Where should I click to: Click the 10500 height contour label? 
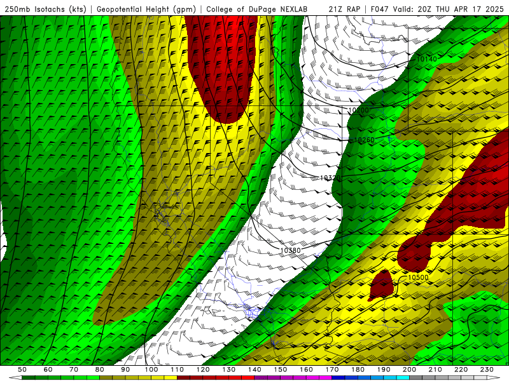(418, 277)
